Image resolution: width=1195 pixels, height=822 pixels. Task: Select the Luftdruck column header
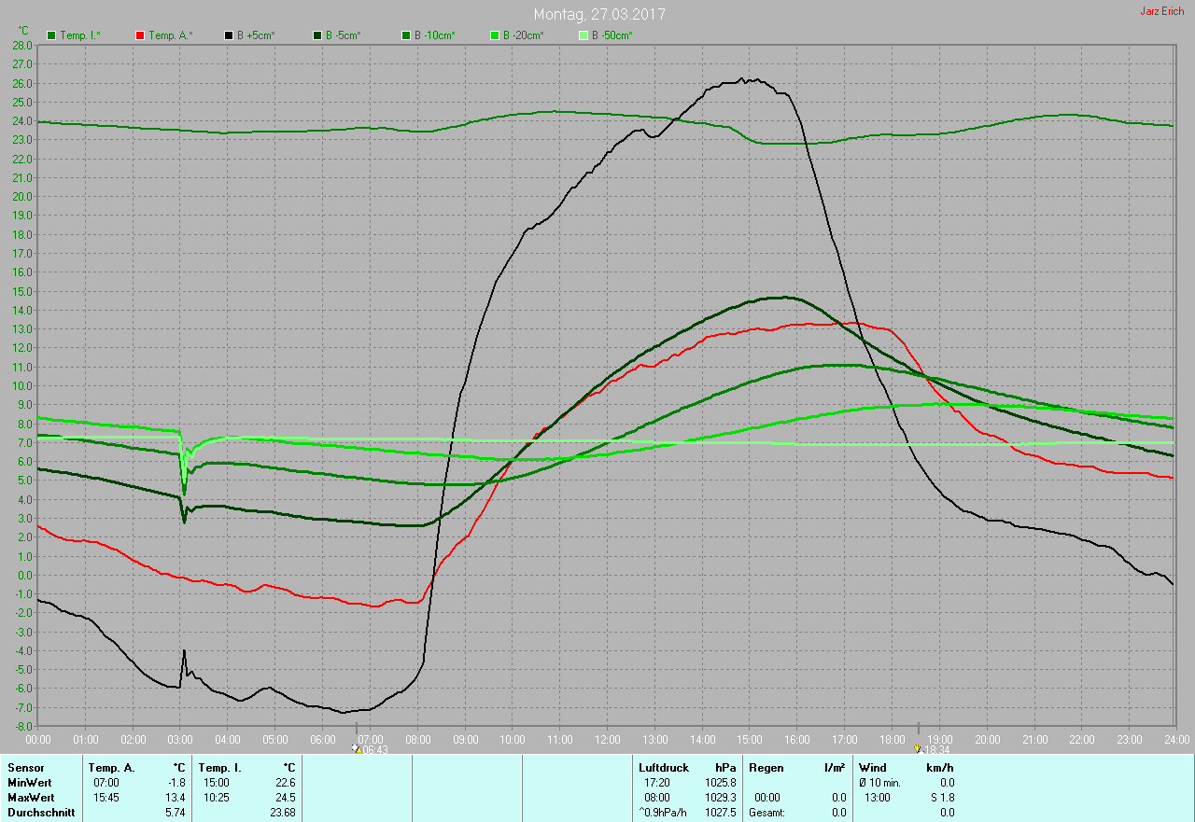[x=664, y=768]
